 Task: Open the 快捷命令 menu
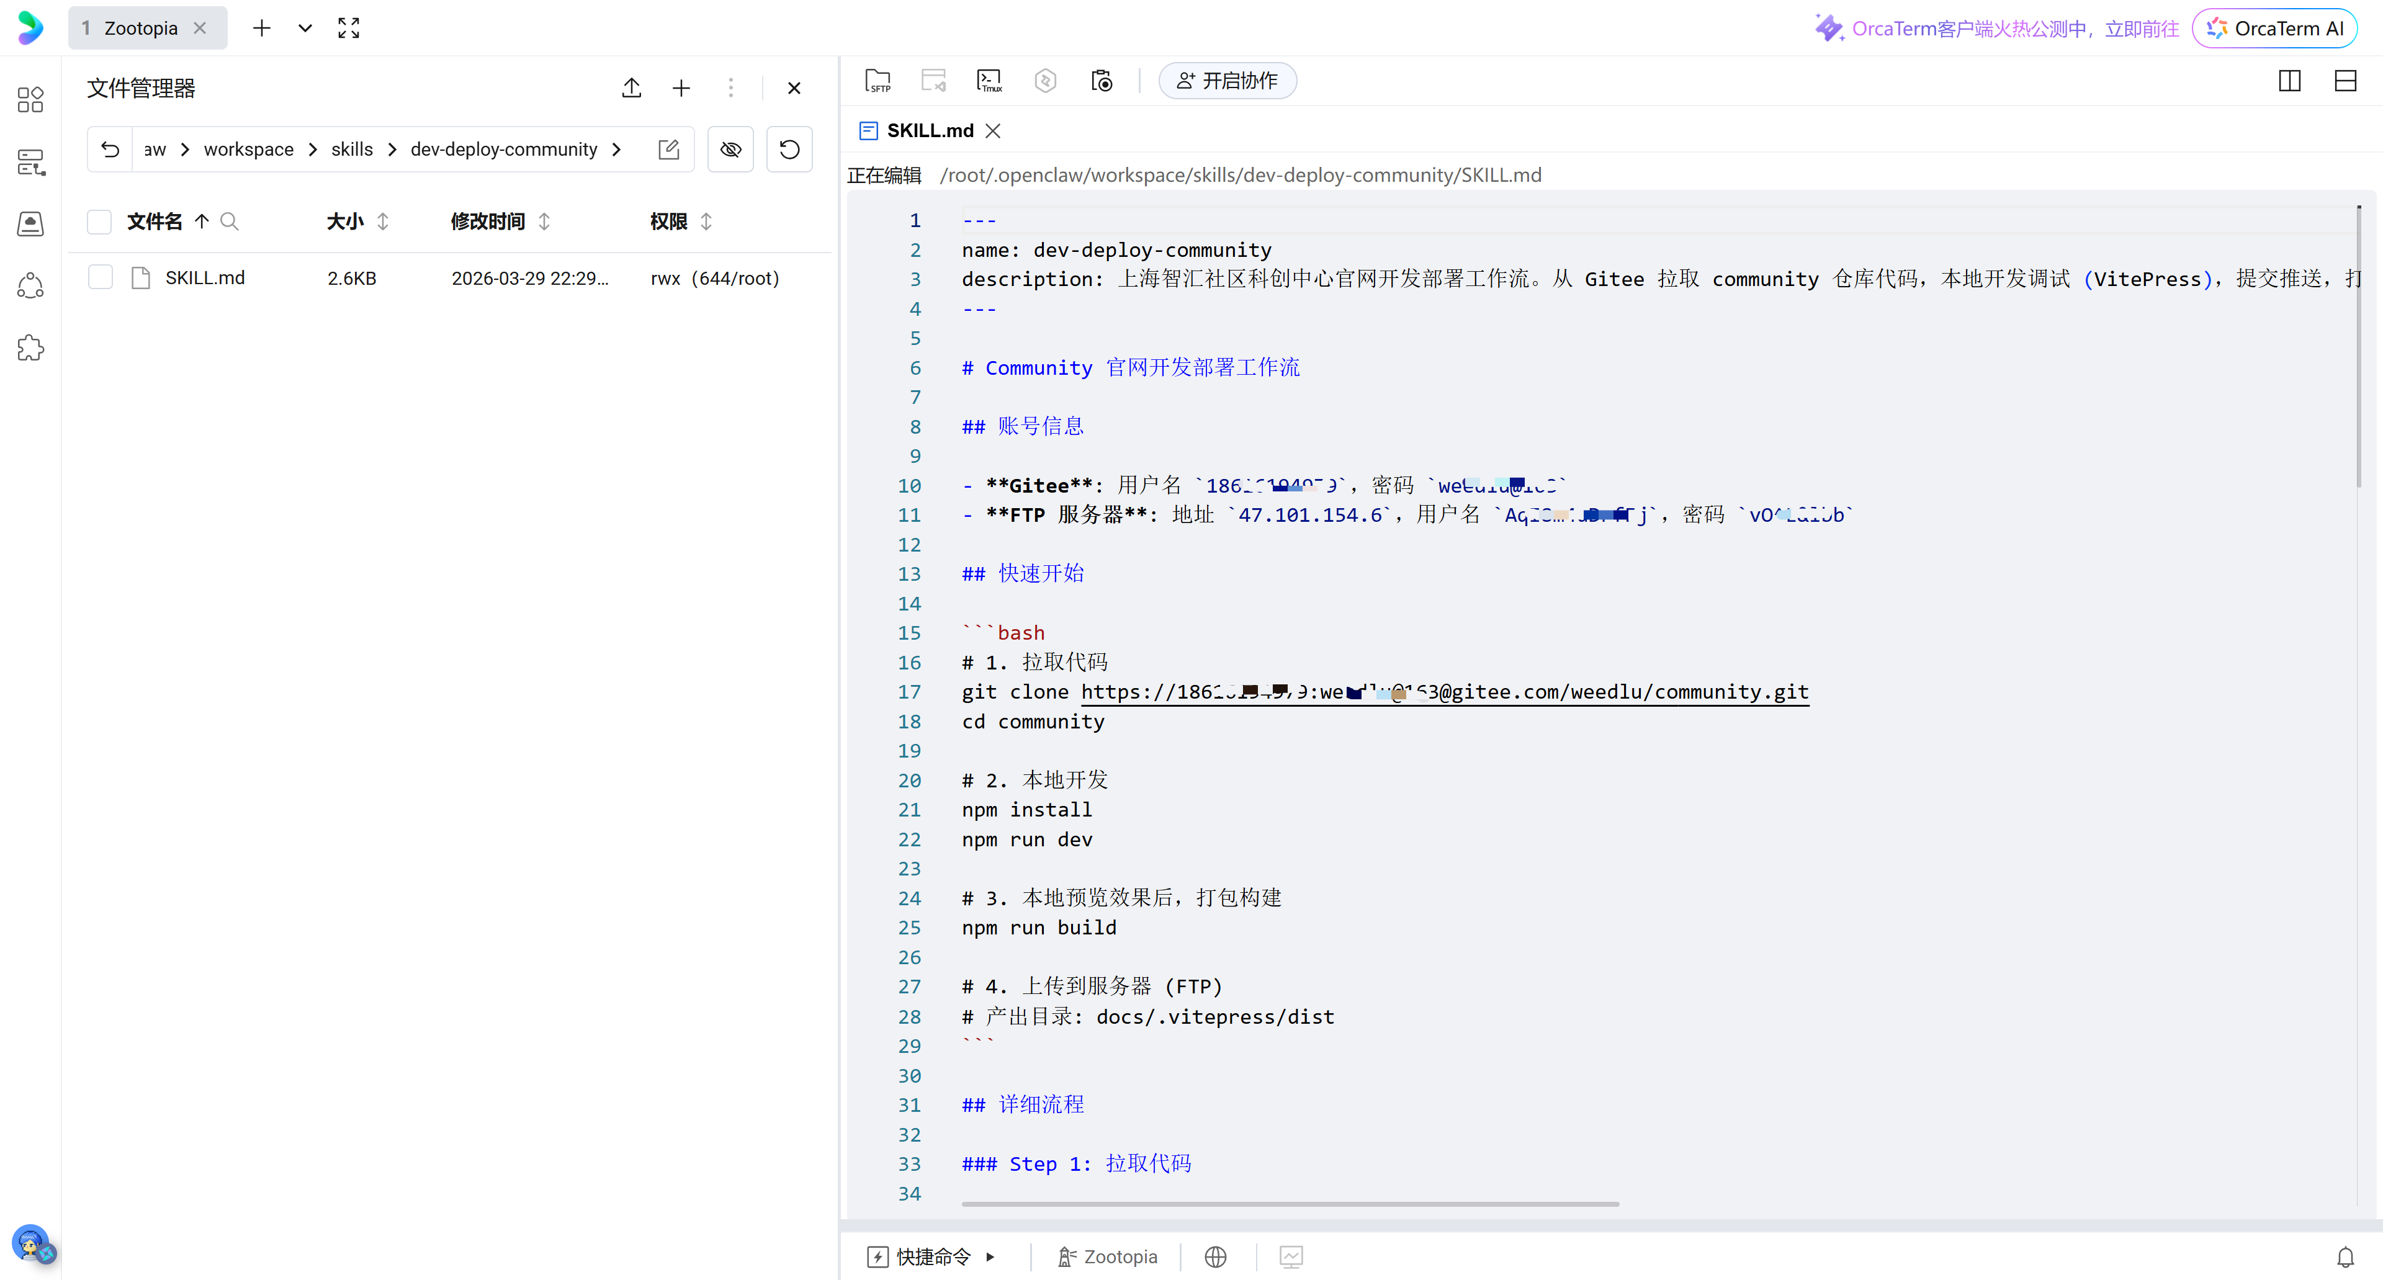tap(931, 1256)
